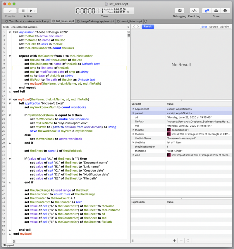
Task: Click the Stop action button
Action: 23,11
